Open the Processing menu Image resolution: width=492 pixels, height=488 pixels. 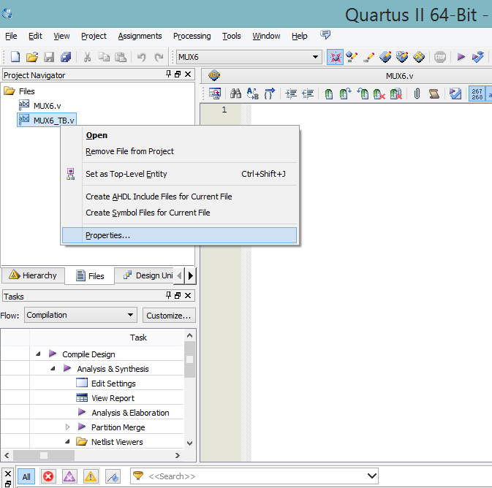click(x=192, y=36)
